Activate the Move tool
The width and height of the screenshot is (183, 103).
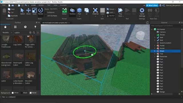click(x=28, y=11)
